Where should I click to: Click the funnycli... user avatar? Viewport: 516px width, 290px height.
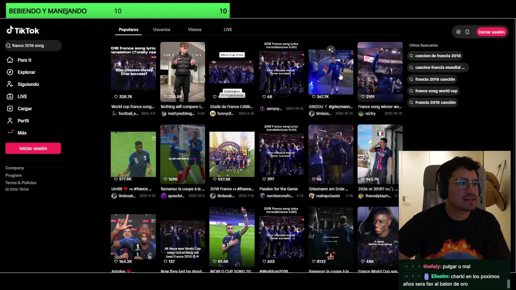213,114
